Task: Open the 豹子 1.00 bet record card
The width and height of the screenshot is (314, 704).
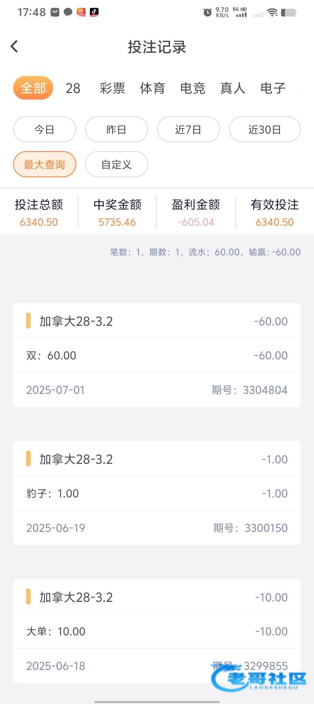Action: (157, 493)
